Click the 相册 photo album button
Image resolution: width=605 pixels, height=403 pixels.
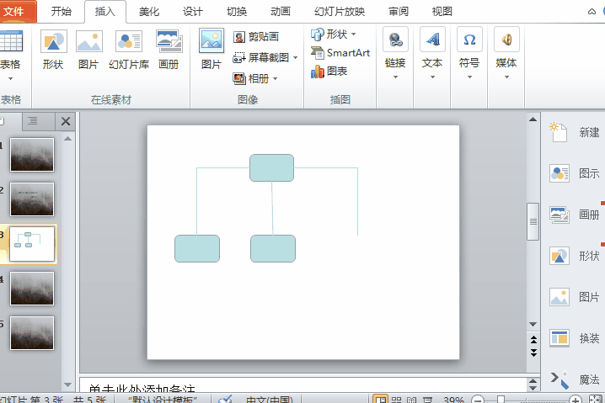point(251,78)
